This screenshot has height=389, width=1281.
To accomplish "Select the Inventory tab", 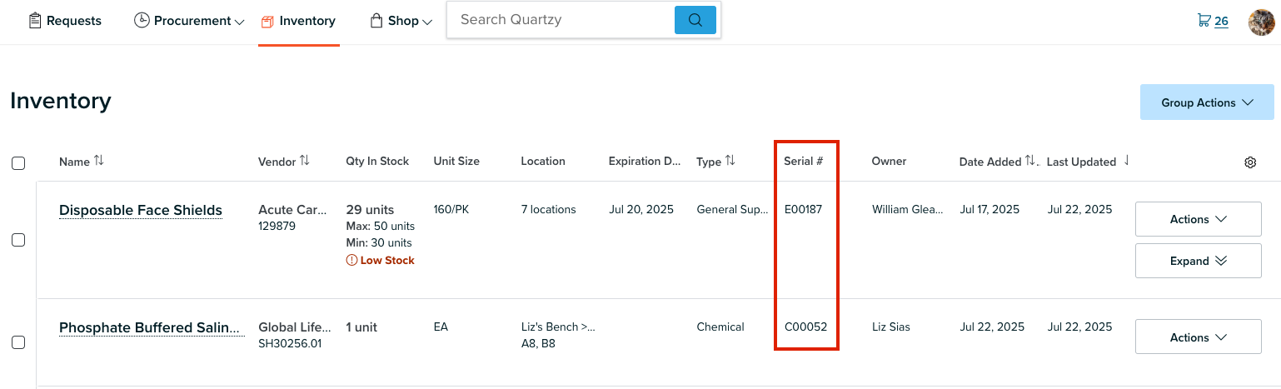I will pyautogui.click(x=298, y=21).
